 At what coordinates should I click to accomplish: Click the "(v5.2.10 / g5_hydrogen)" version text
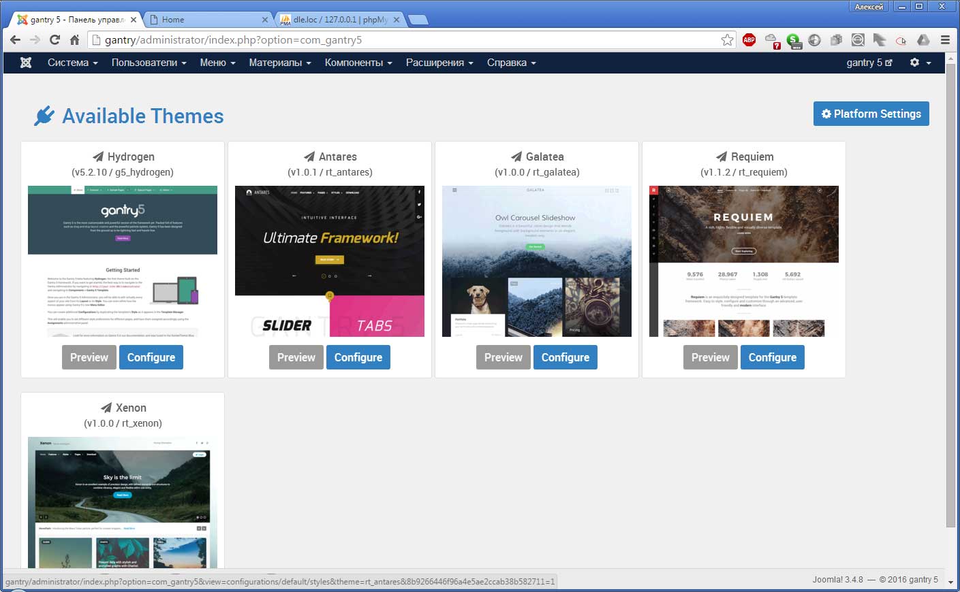[123, 172]
